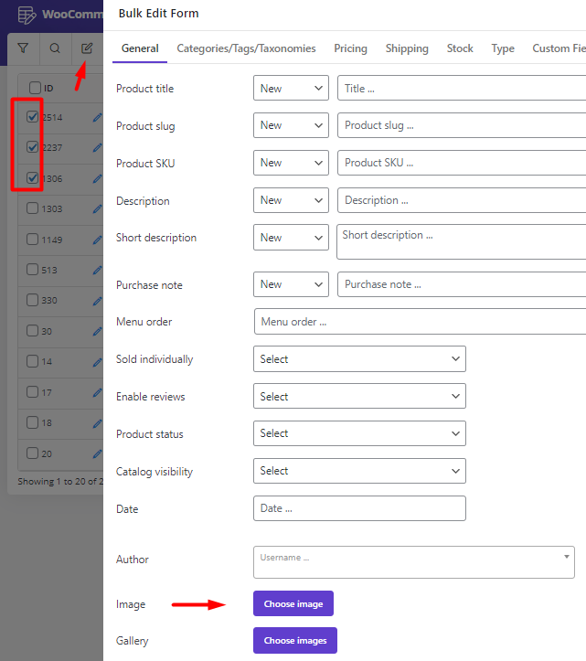Screen dimensions: 586x661
Task: Click the Author username field
Action: point(414,562)
